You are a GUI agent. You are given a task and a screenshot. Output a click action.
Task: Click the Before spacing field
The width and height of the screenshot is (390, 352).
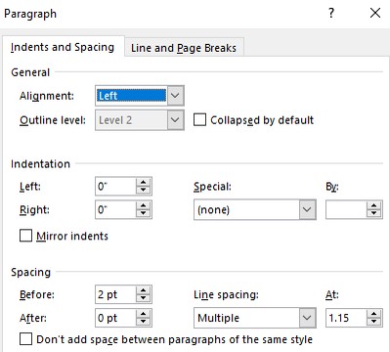(115, 294)
